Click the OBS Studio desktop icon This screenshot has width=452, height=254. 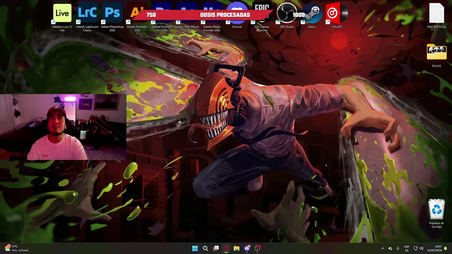pos(287,16)
